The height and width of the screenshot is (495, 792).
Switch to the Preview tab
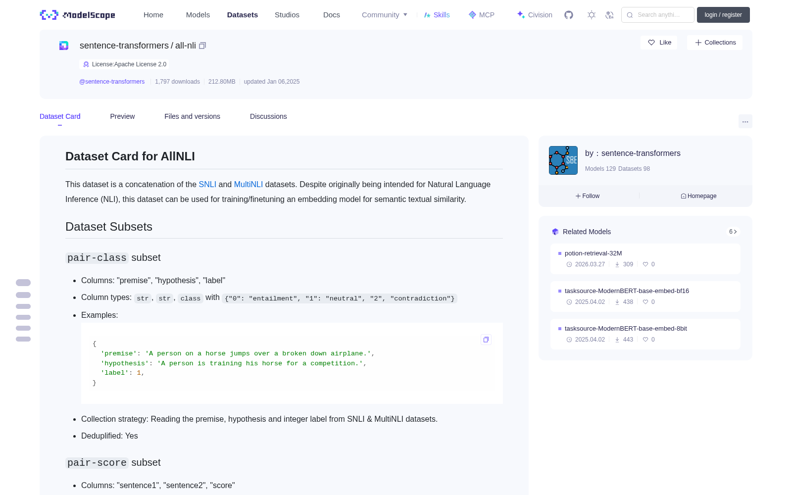coord(122,116)
